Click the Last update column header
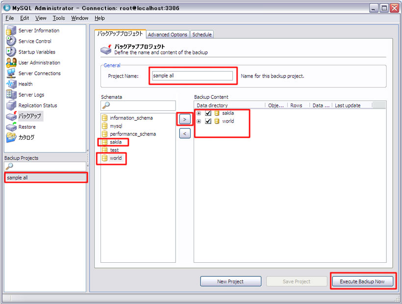This screenshot has height=304, width=402. (353, 105)
